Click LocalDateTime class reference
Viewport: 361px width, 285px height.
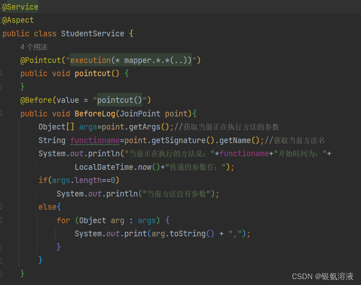[x=104, y=167]
